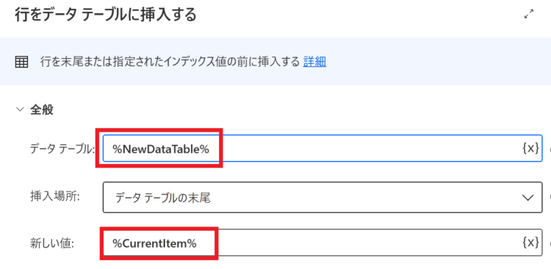Viewport: 551px width, 269px height.
Task: Open variable picker {x} in データ テーブル field
Action: pyautogui.click(x=530, y=148)
